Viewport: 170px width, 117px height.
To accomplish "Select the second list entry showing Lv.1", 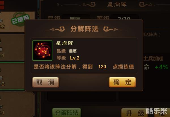I will (x=12, y=47).
